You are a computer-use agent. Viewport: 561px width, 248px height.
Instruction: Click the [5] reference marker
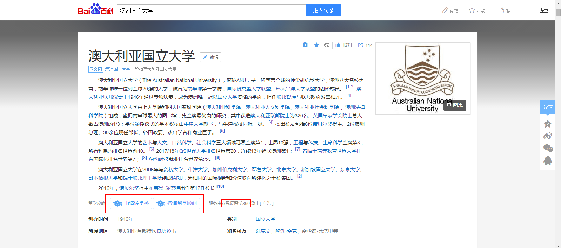pyautogui.click(x=222, y=131)
